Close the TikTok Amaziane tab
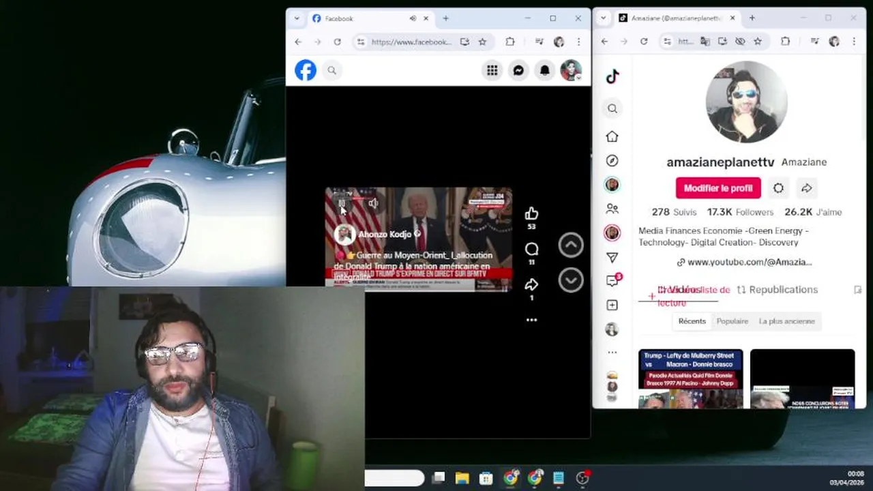Viewport: 873px width, 491px height. pyautogui.click(x=733, y=18)
